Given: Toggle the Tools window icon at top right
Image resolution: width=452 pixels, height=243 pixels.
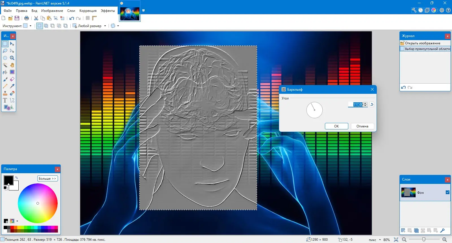Looking at the screenshot, I should (414, 10).
